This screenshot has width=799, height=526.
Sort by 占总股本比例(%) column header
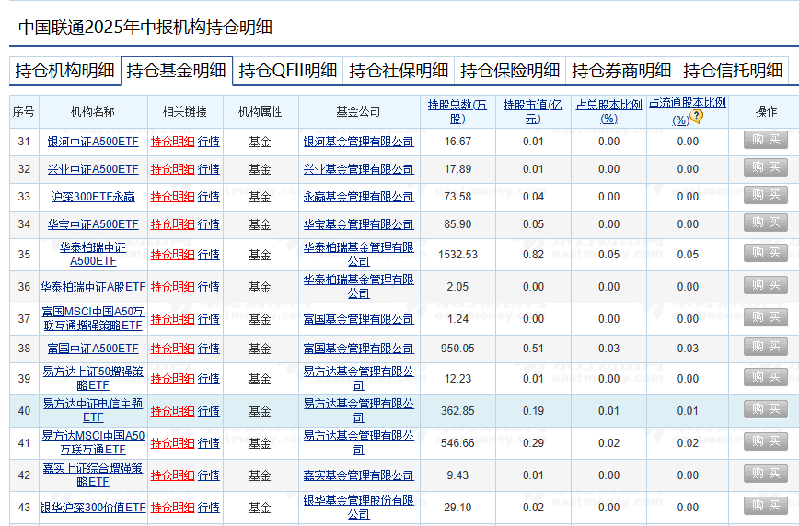point(609,111)
